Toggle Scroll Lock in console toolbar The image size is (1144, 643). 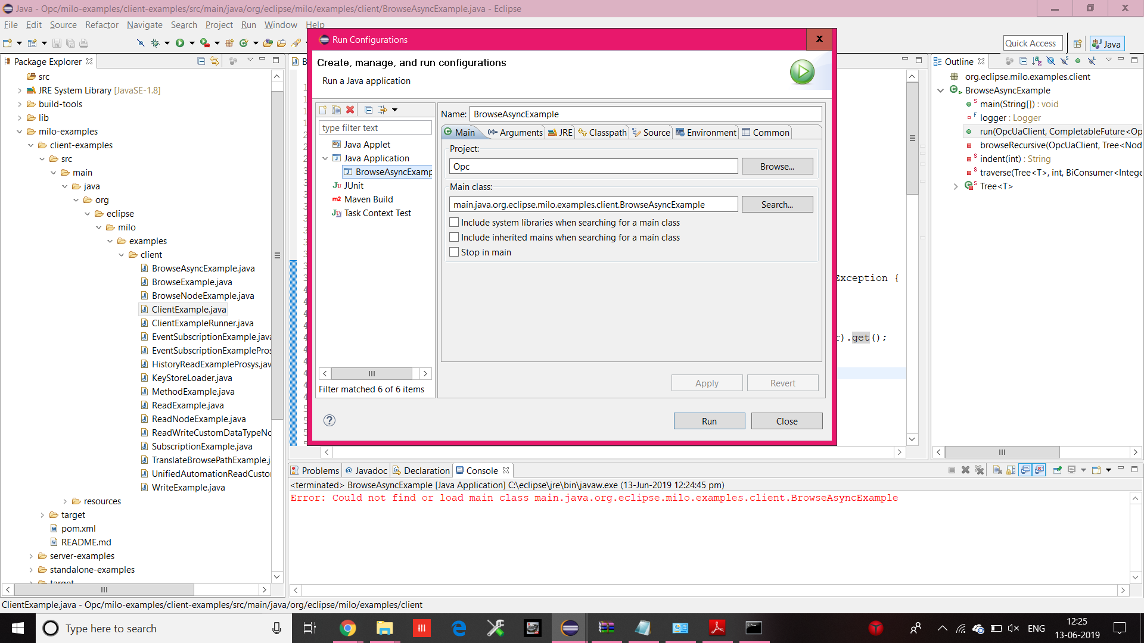1011,470
